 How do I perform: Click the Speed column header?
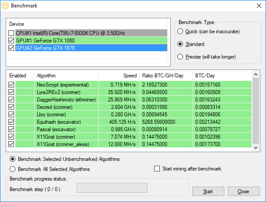coord(119,76)
